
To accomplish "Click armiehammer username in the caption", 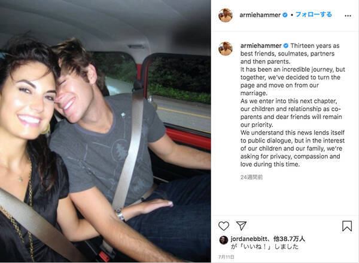I will 261,46.
